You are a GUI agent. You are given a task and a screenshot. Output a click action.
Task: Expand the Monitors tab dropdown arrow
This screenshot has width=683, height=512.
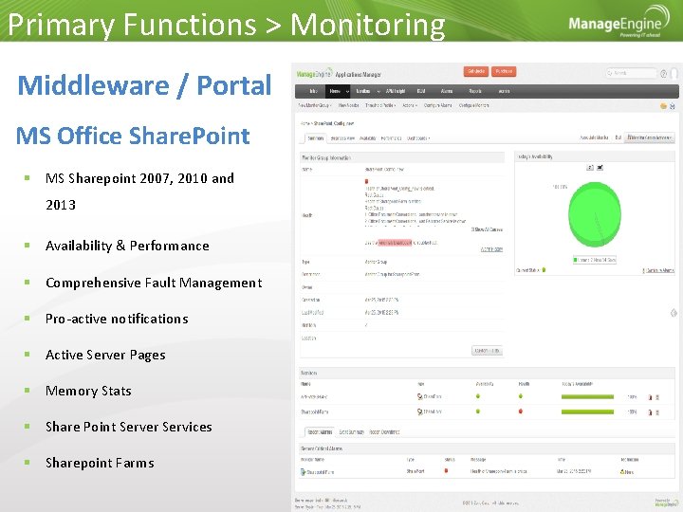[378, 91]
